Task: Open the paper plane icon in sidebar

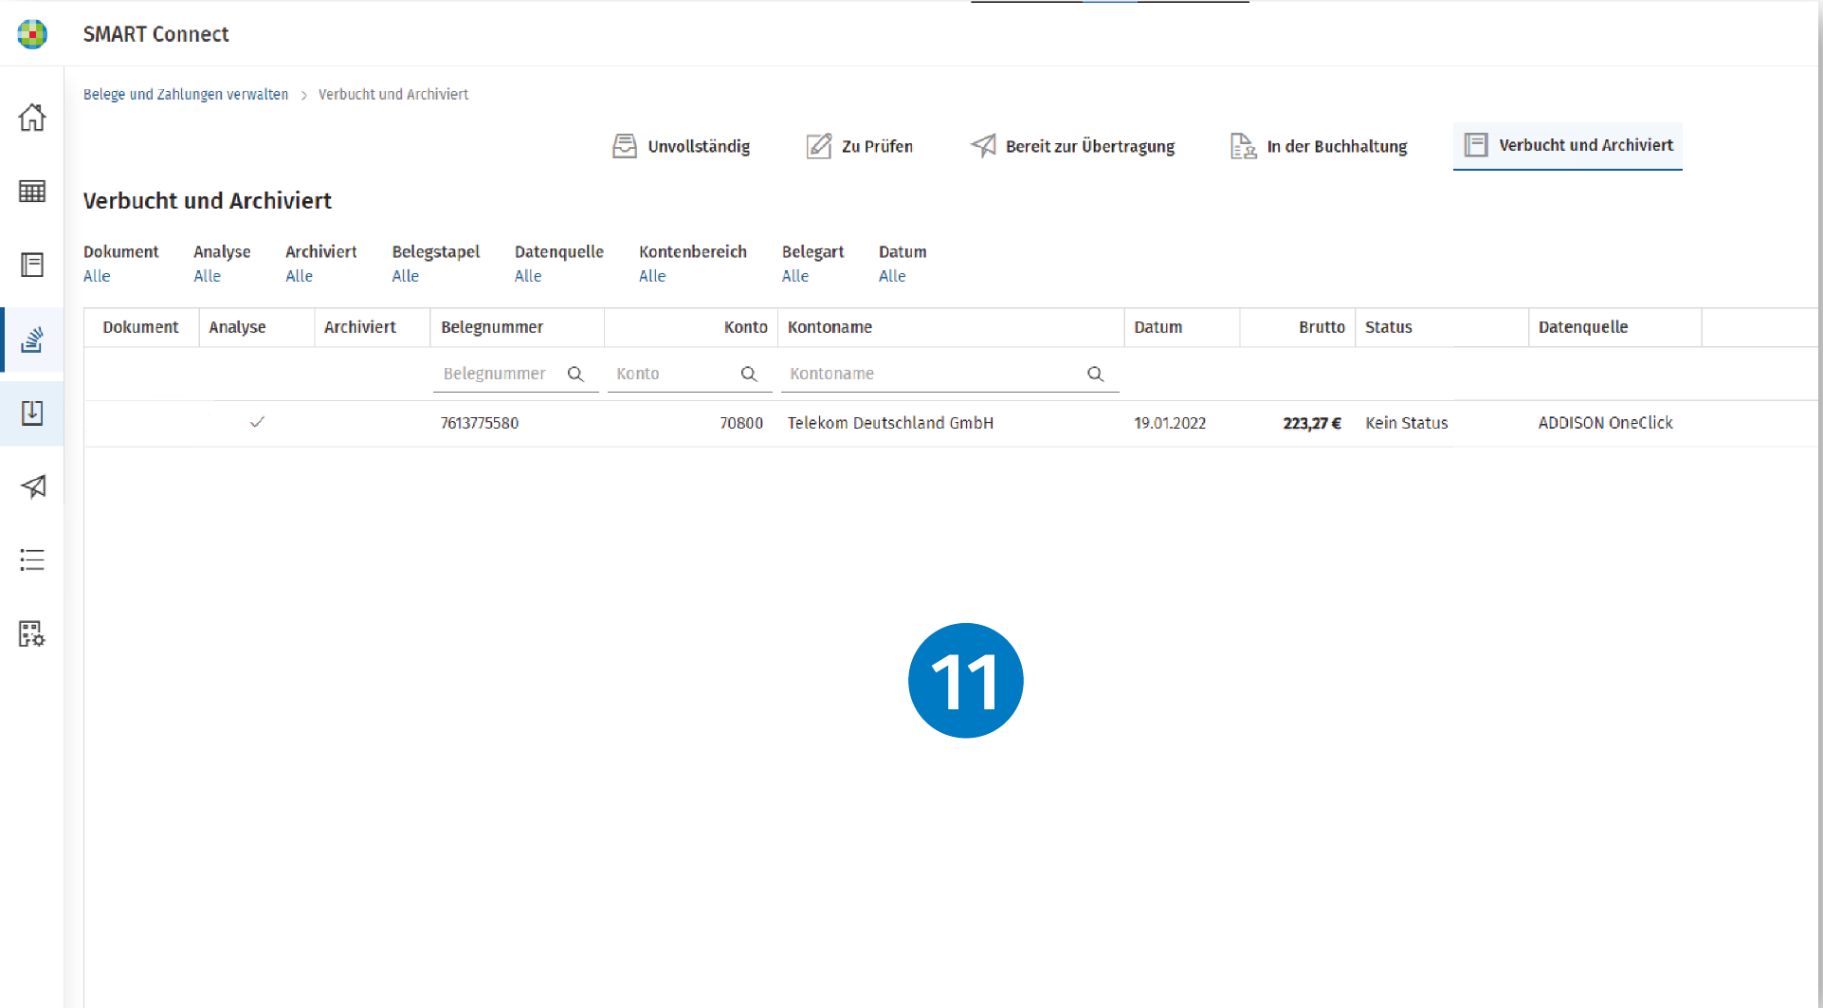Action: 32,486
